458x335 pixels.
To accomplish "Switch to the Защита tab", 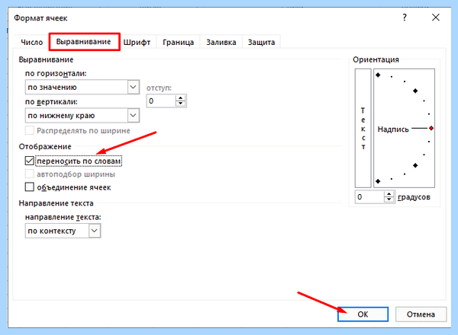I will coord(261,42).
